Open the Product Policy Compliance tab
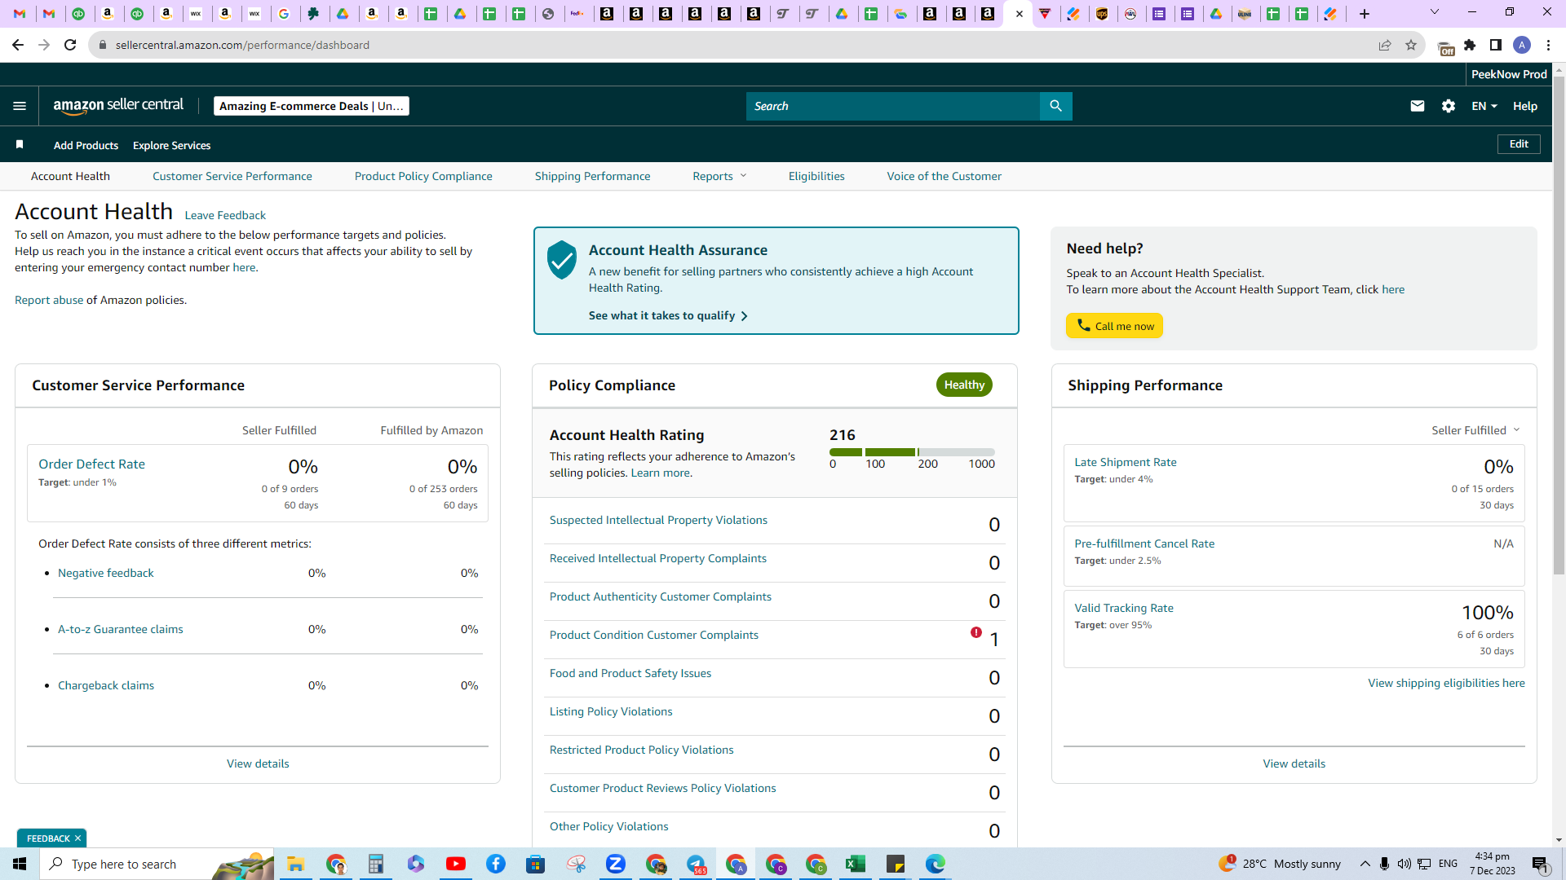1566x880 pixels. (x=423, y=176)
